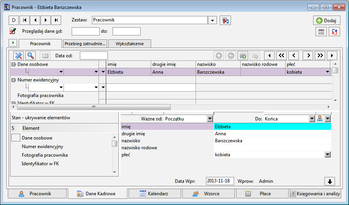Click the 'do' date input field
The width and height of the screenshot is (349, 205).
click(127, 31)
